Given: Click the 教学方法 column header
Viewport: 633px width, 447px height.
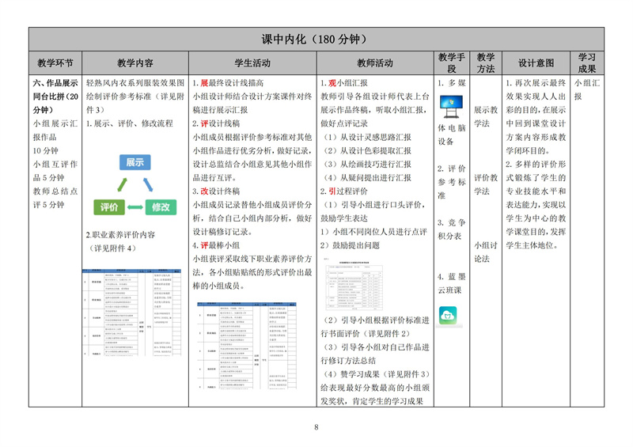Looking at the screenshot, I should point(486,63).
